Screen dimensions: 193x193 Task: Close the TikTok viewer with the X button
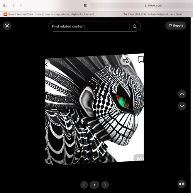pos(7,26)
